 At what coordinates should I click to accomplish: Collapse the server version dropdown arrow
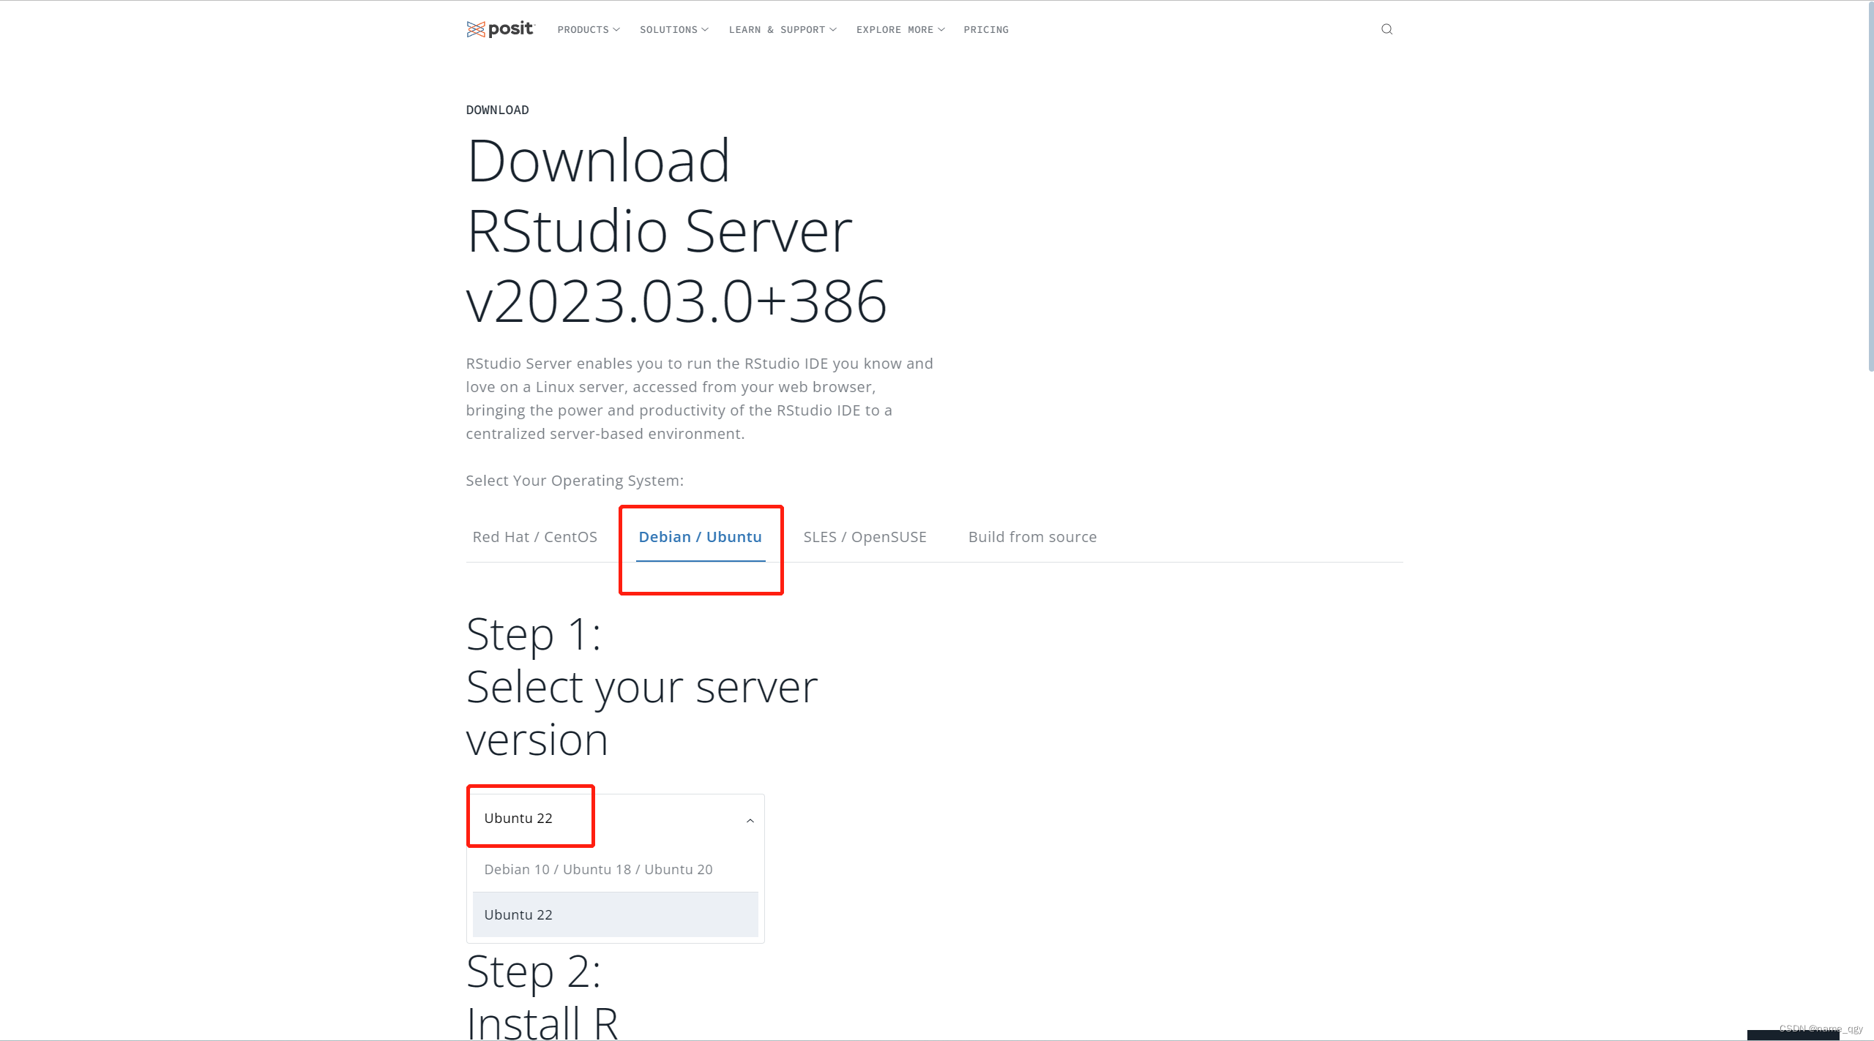750,821
